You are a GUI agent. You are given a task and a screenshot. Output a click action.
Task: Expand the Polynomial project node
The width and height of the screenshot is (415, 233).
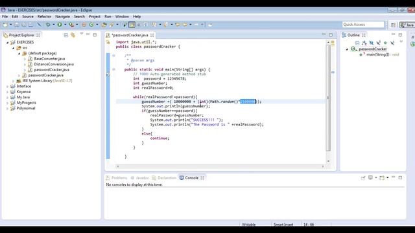click(x=8, y=108)
